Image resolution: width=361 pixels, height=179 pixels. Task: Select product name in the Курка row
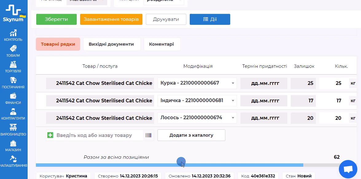(100, 83)
